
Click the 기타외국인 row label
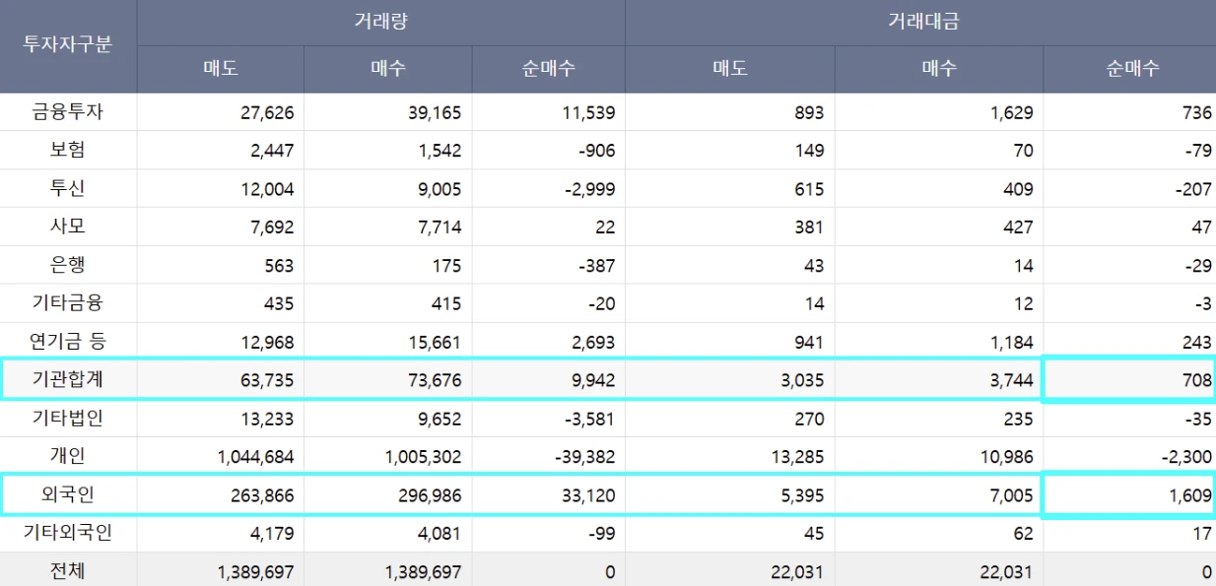68,534
